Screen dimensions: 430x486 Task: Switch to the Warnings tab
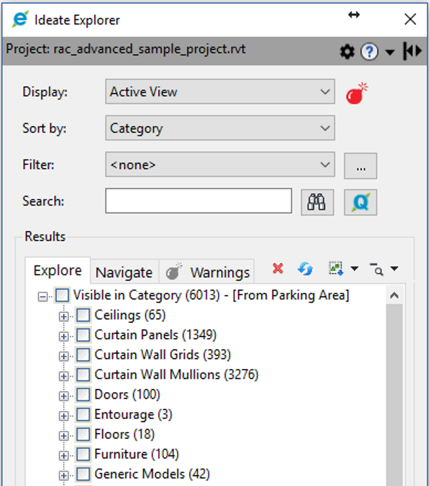[x=206, y=272]
